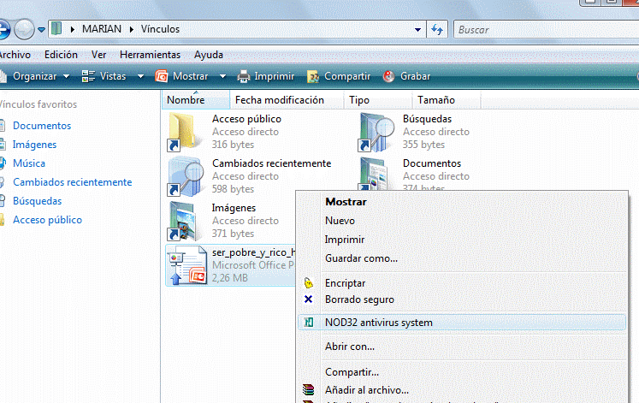Expand the Vistas dropdown arrow

pyautogui.click(x=140, y=76)
